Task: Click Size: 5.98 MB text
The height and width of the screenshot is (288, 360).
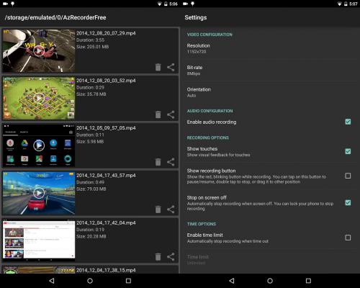Action: click(90, 142)
